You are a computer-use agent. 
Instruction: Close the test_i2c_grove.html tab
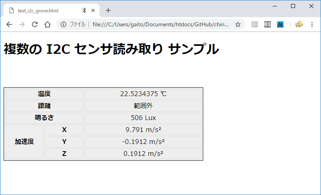(93, 11)
